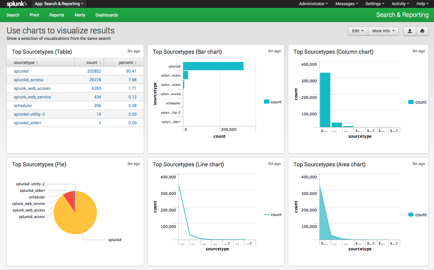
Task: Click scheduler axis label in Bar chart
Action: (173, 103)
